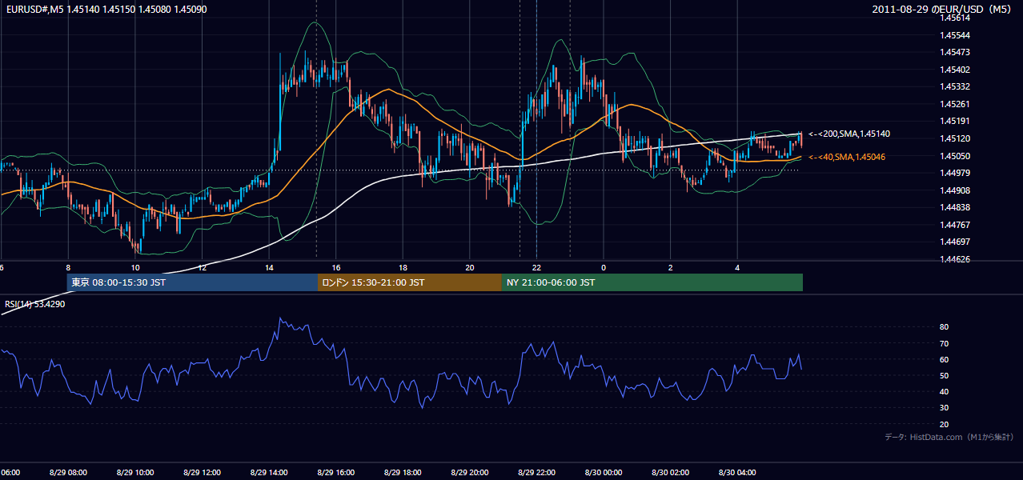Click hour marker 18 under price chart
The image size is (1023, 480).
(403, 267)
